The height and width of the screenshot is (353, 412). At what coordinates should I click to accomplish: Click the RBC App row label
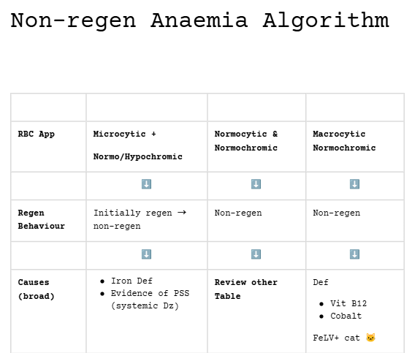pyautogui.click(x=37, y=134)
